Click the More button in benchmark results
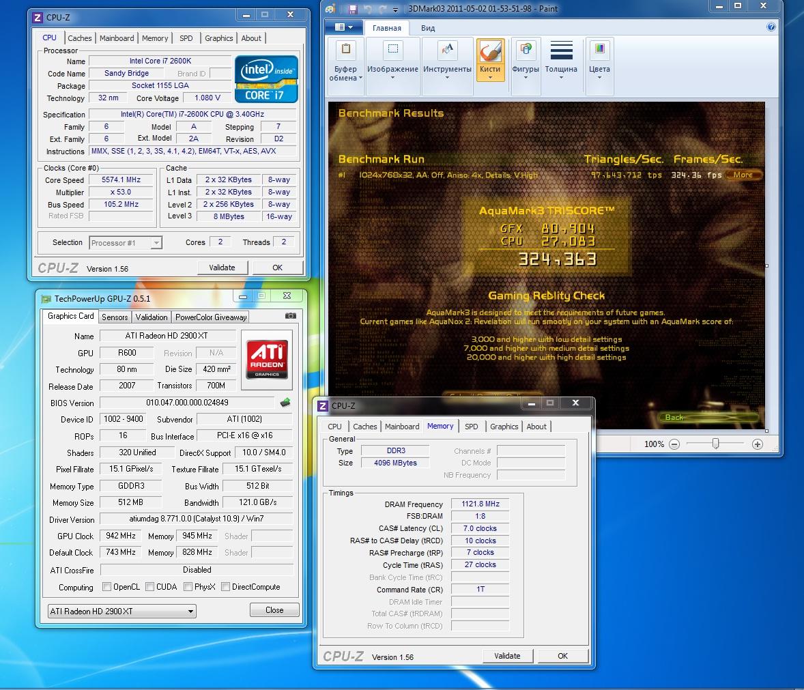This screenshot has height=690, width=804. click(743, 175)
